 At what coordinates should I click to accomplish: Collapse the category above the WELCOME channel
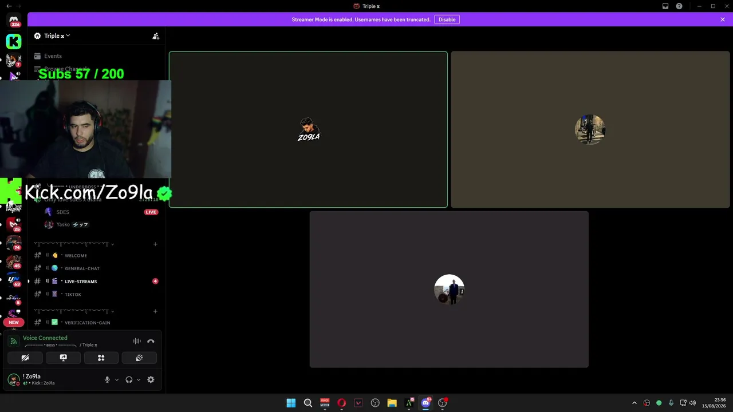coord(74,244)
